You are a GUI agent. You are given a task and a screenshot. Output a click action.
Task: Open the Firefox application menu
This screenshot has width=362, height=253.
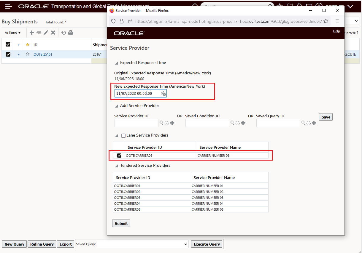[337, 21]
